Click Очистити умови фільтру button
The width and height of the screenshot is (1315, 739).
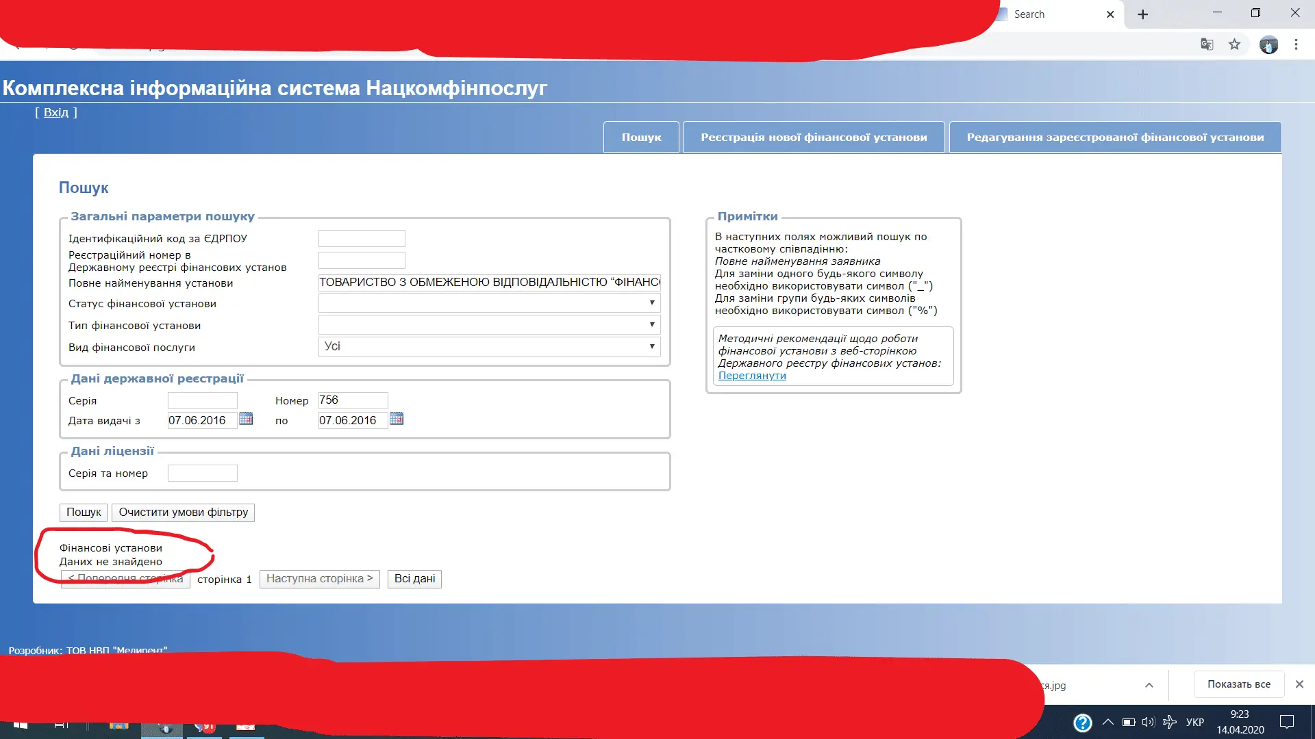pos(183,513)
